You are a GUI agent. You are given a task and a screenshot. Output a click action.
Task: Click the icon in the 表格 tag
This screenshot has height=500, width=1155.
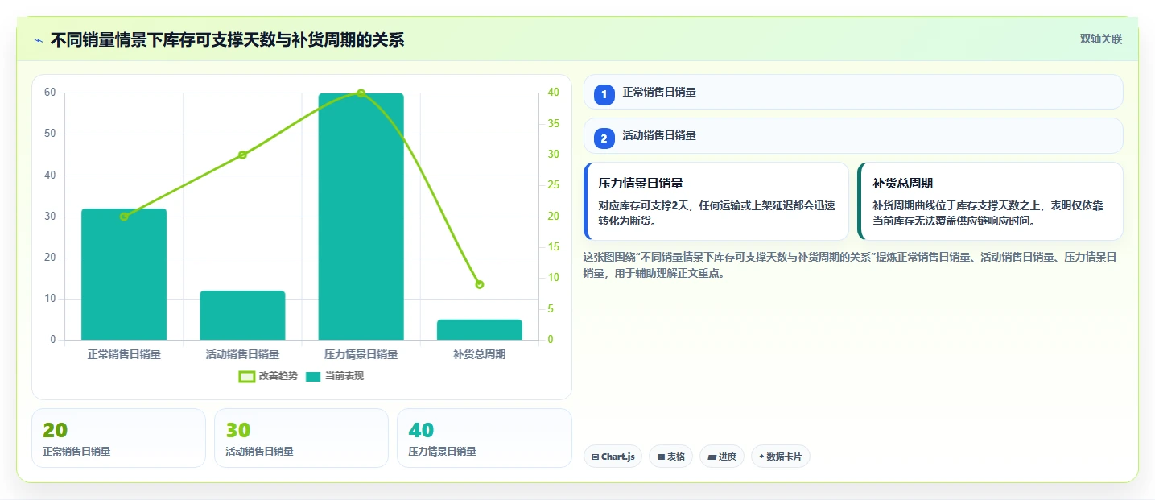pos(661,457)
